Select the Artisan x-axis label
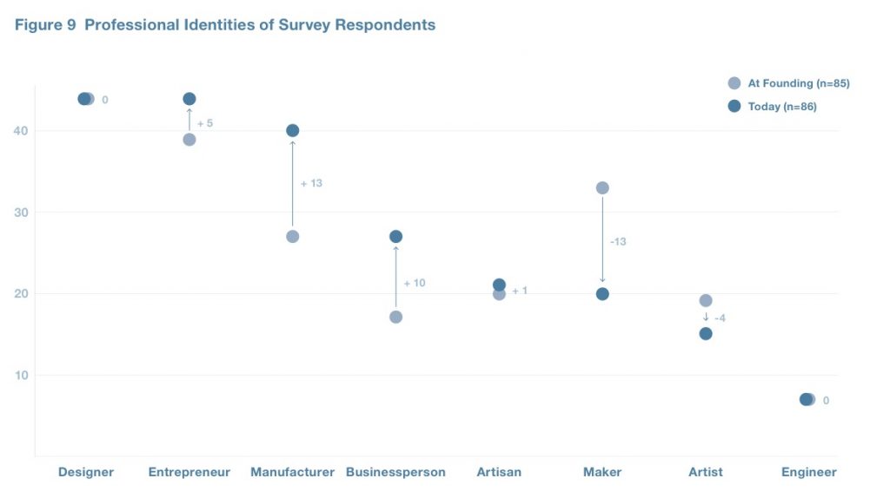Viewport: 890px width, 498px height. [x=499, y=473]
